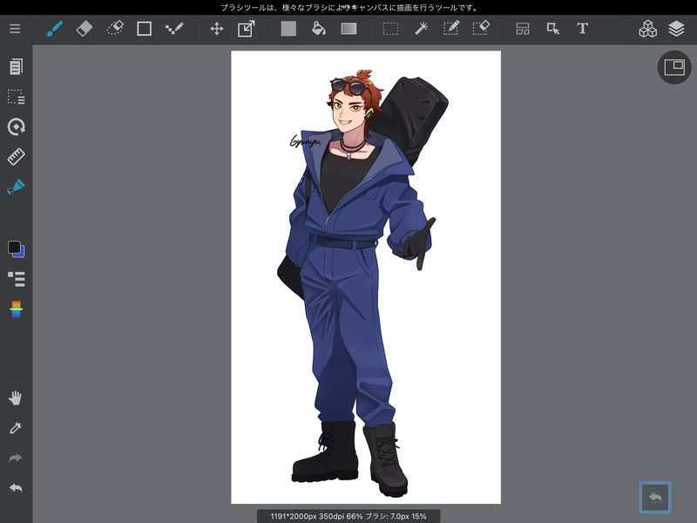Open the brush list panel
This screenshot has width=697, height=523.
coord(16,279)
